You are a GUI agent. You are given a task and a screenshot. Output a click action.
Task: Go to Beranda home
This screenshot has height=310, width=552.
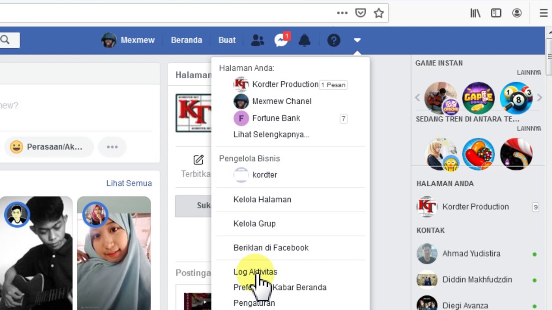click(186, 40)
